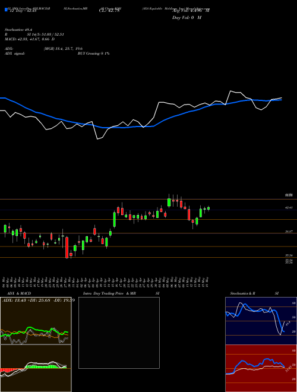This screenshot has width=297, height=392.
Task: Click the 'SI 14/3: 51.03 / 52.51' value
Action: 46,34
